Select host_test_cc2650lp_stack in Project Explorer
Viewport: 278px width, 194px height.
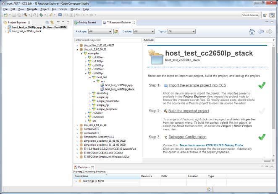(x=26, y=31)
